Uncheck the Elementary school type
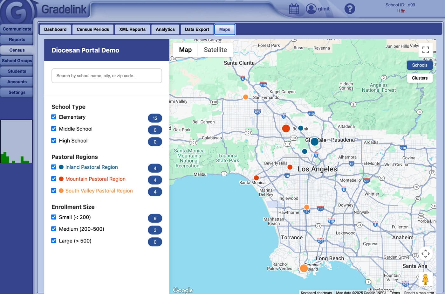The image size is (445, 294). coord(54,117)
